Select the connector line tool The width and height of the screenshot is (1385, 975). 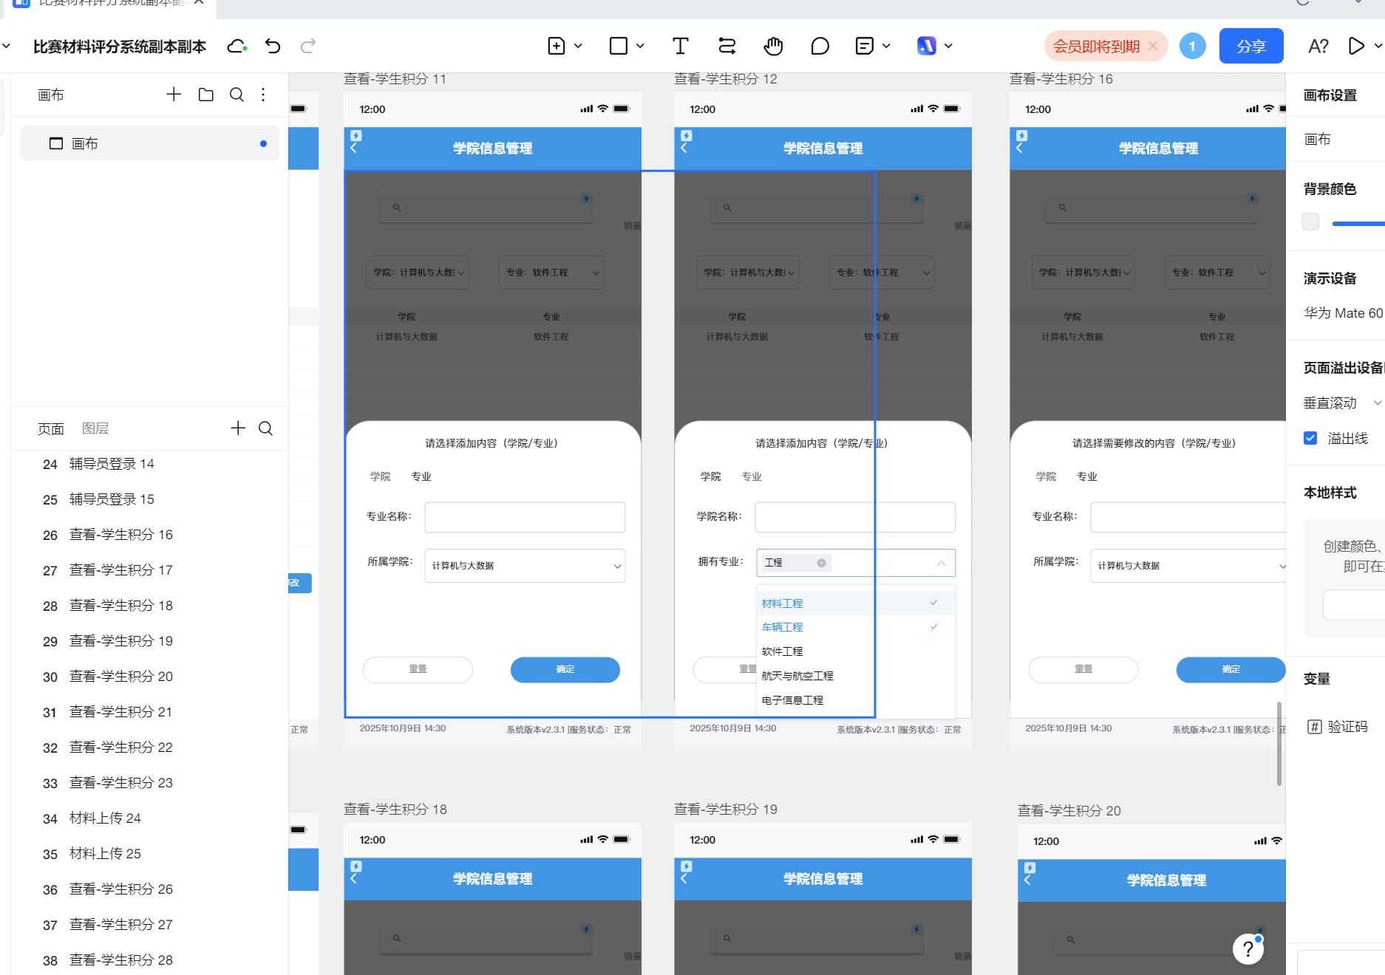point(727,47)
